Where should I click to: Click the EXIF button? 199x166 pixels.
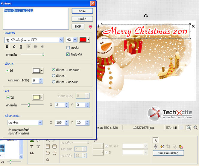78,27
